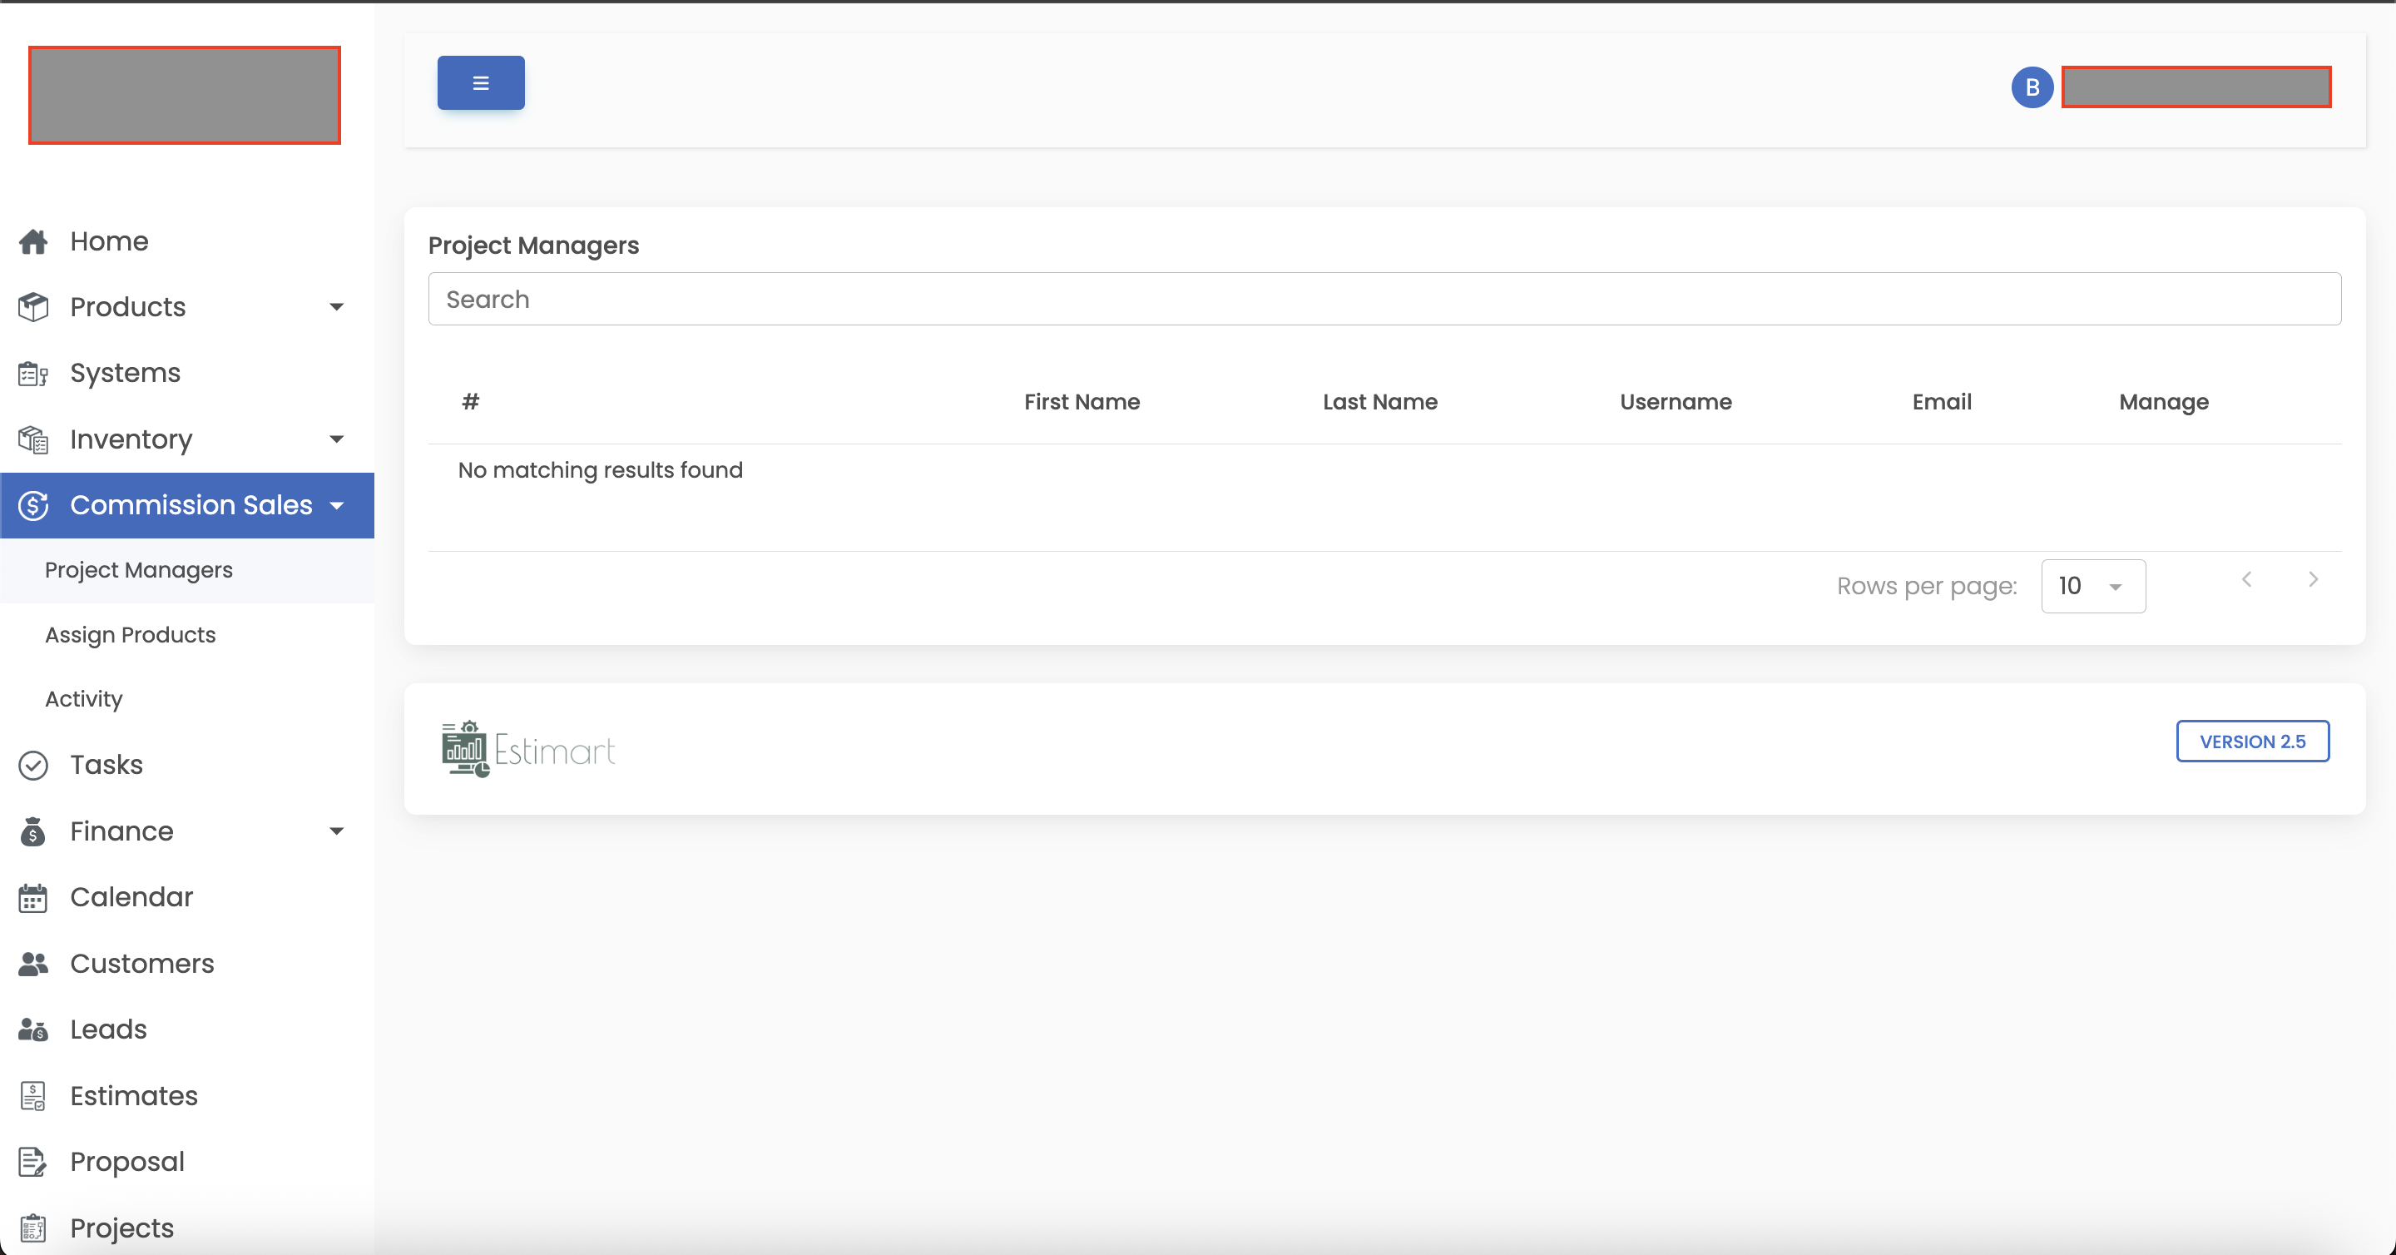
Task: Select the Commission Sales dollar icon
Action: (x=33, y=505)
